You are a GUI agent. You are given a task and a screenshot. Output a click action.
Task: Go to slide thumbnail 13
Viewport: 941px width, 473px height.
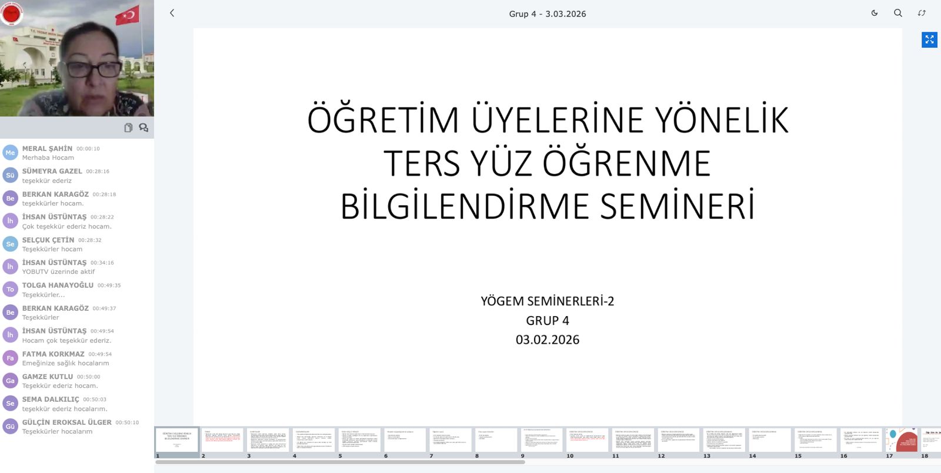[x=724, y=440]
